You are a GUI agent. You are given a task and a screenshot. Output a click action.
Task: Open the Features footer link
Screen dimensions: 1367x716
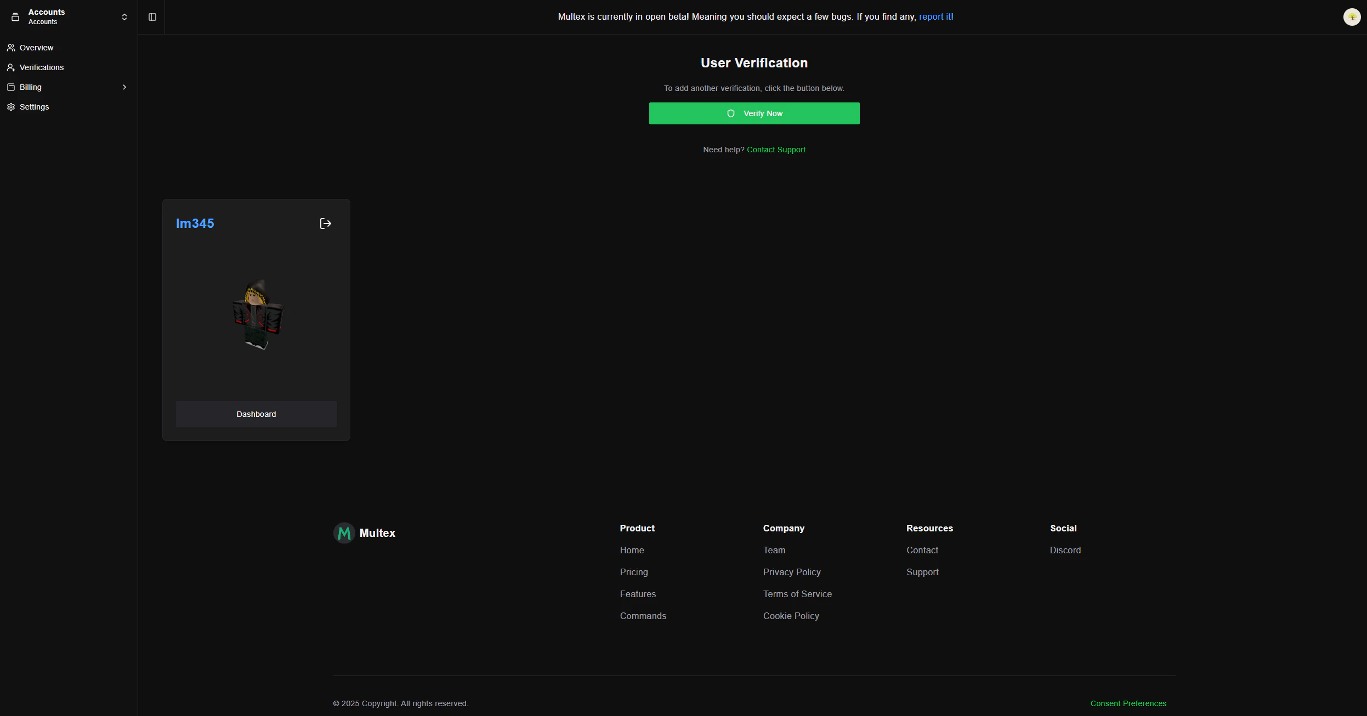pyautogui.click(x=638, y=594)
